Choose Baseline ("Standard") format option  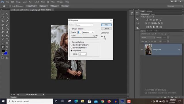[x=72, y=45]
